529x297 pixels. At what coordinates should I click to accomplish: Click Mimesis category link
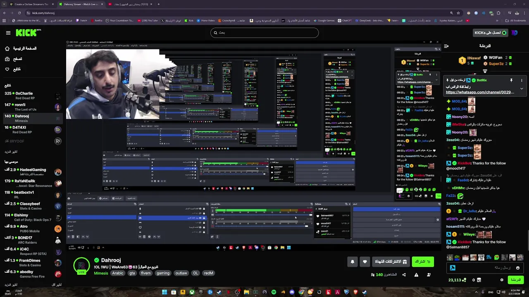point(101,273)
